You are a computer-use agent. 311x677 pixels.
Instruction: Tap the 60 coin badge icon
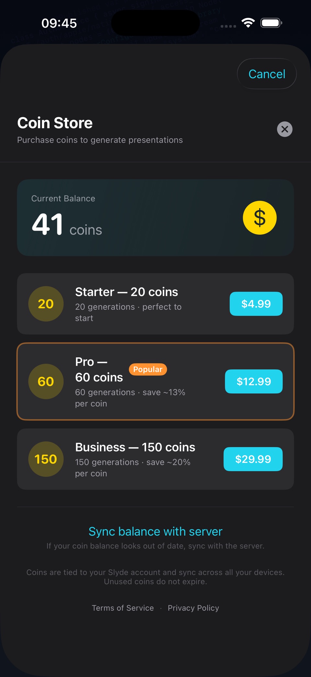(x=46, y=381)
